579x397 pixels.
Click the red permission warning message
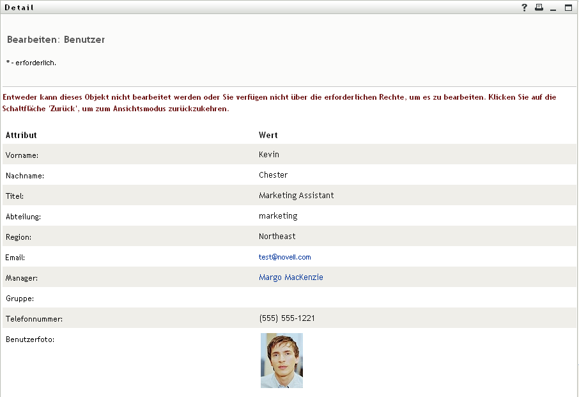coord(279,103)
